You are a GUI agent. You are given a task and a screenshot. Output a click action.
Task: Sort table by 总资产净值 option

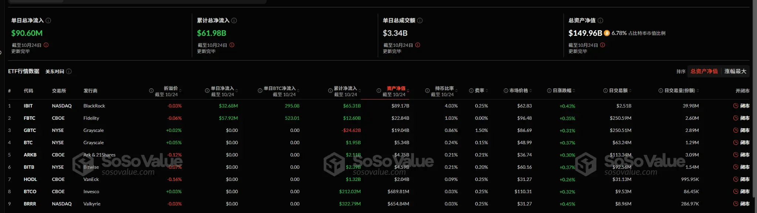point(704,71)
